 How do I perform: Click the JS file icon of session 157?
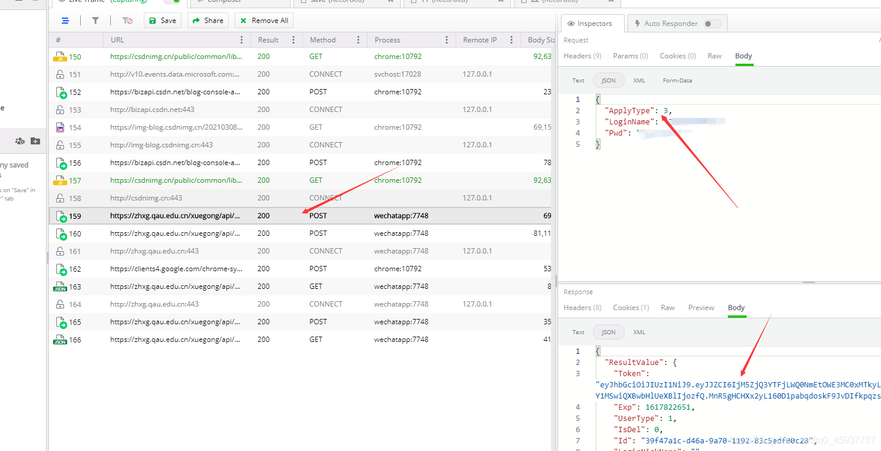click(60, 180)
